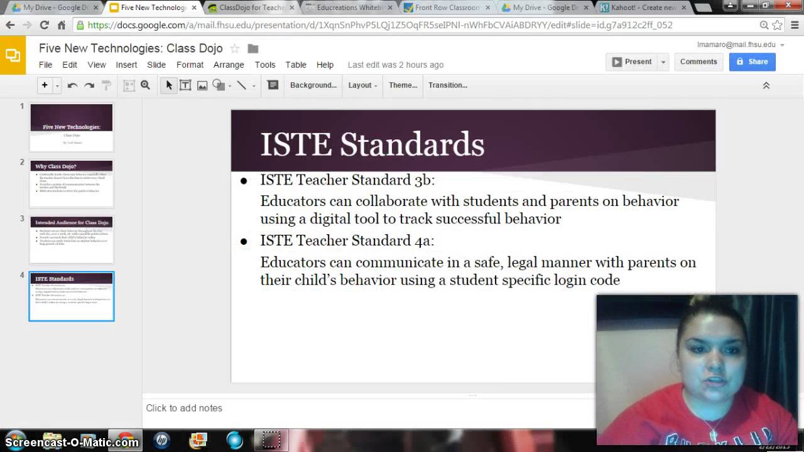Select the shape tool
This screenshot has width=804, height=452.
pyautogui.click(x=219, y=85)
